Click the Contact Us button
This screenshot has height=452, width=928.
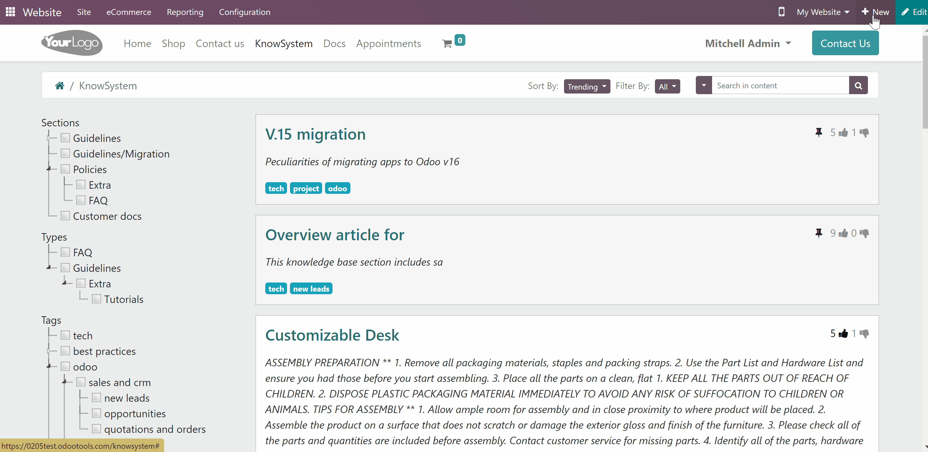pyautogui.click(x=845, y=43)
